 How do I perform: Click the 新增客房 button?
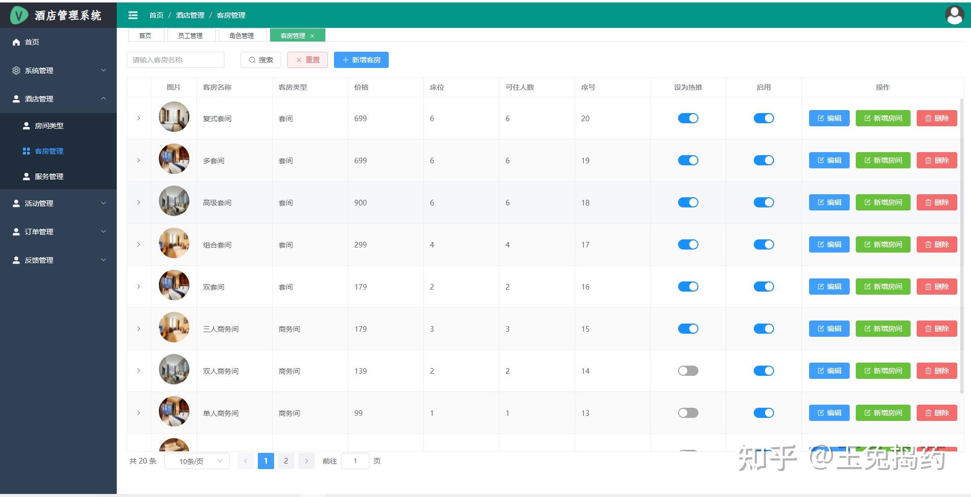(x=361, y=59)
